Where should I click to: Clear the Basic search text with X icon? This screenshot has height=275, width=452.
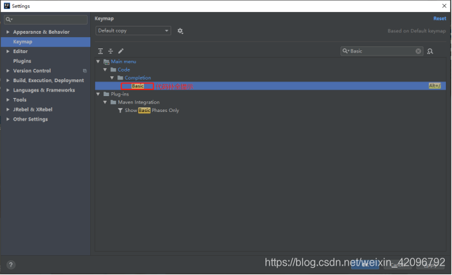pos(418,51)
